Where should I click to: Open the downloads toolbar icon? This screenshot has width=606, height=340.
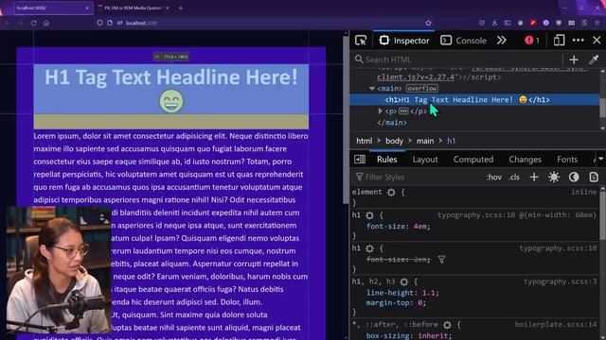coord(494,23)
